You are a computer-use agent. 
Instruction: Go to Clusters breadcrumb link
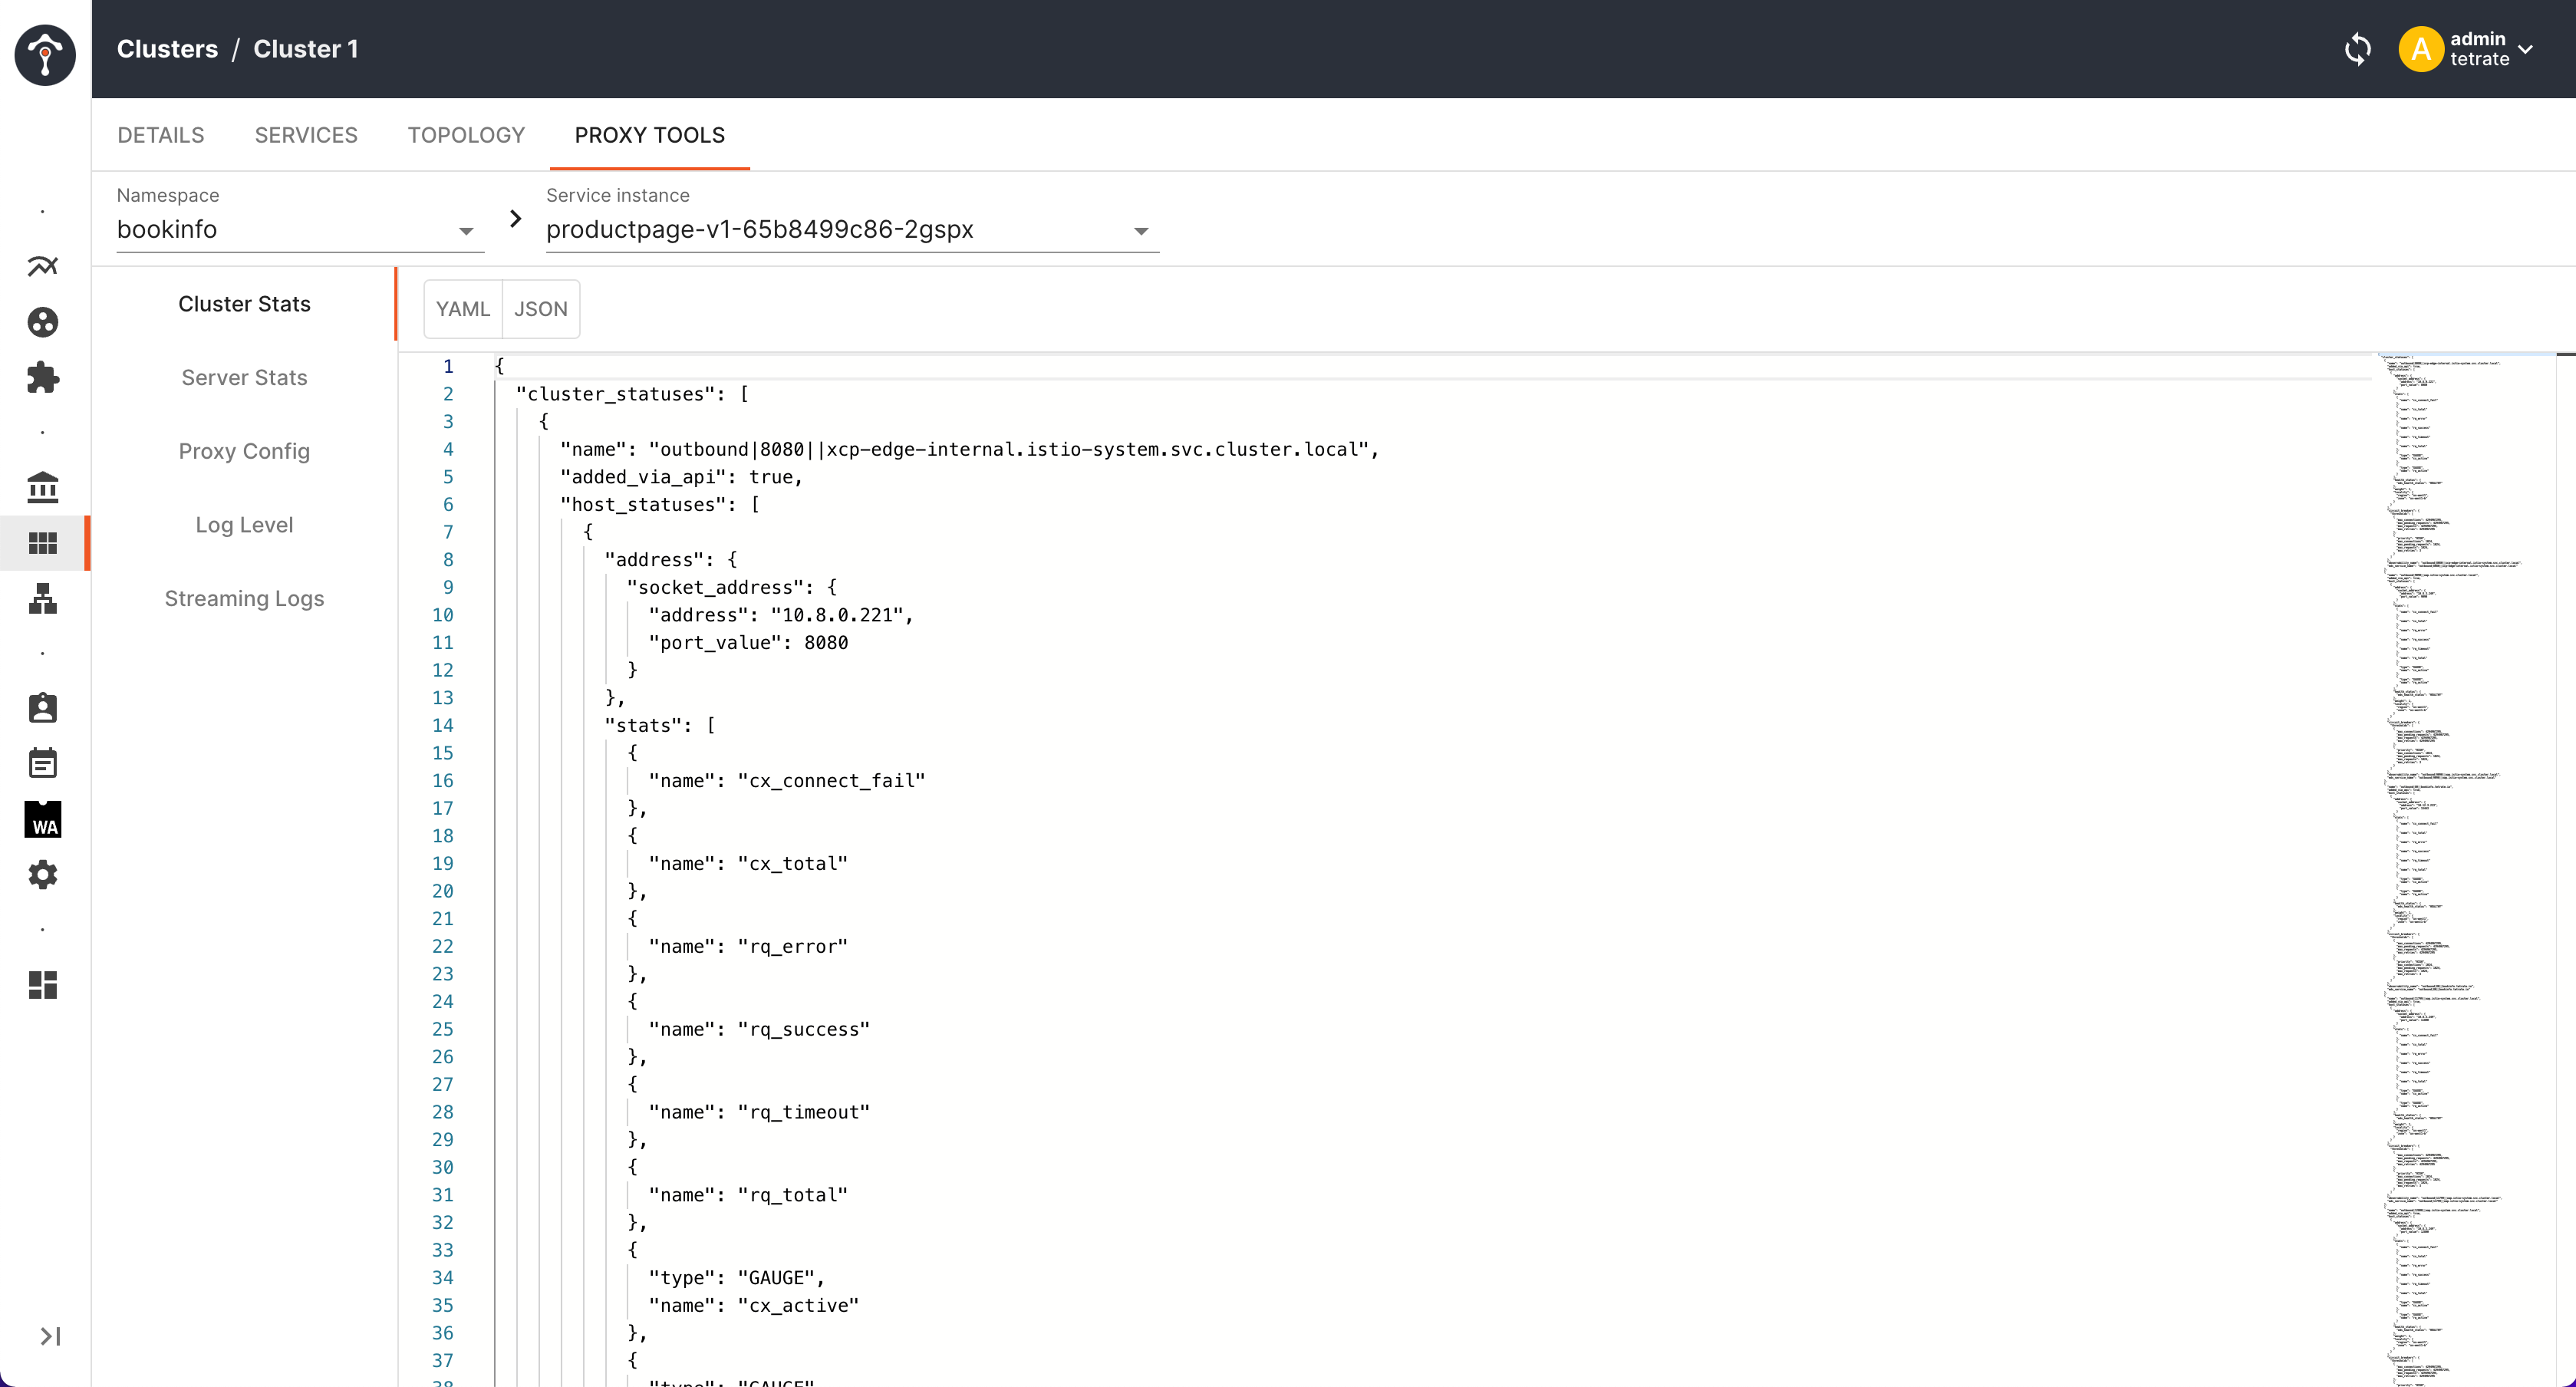[x=167, y=49]
